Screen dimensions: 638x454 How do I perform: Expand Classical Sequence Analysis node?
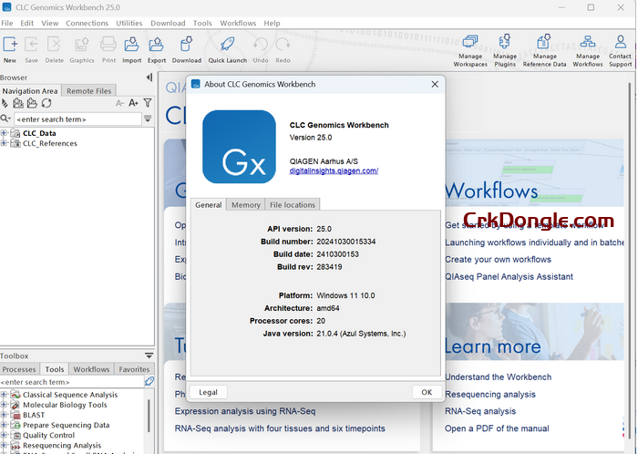coord(4,394)
